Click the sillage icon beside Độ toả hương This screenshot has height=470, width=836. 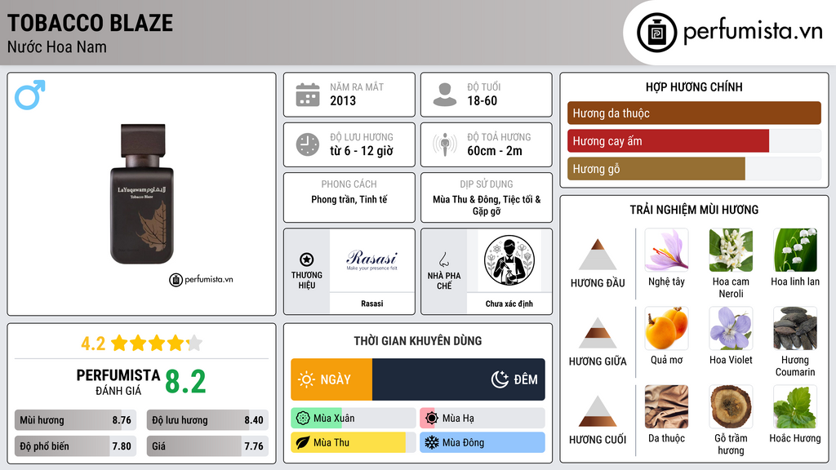tap(445, 144)
